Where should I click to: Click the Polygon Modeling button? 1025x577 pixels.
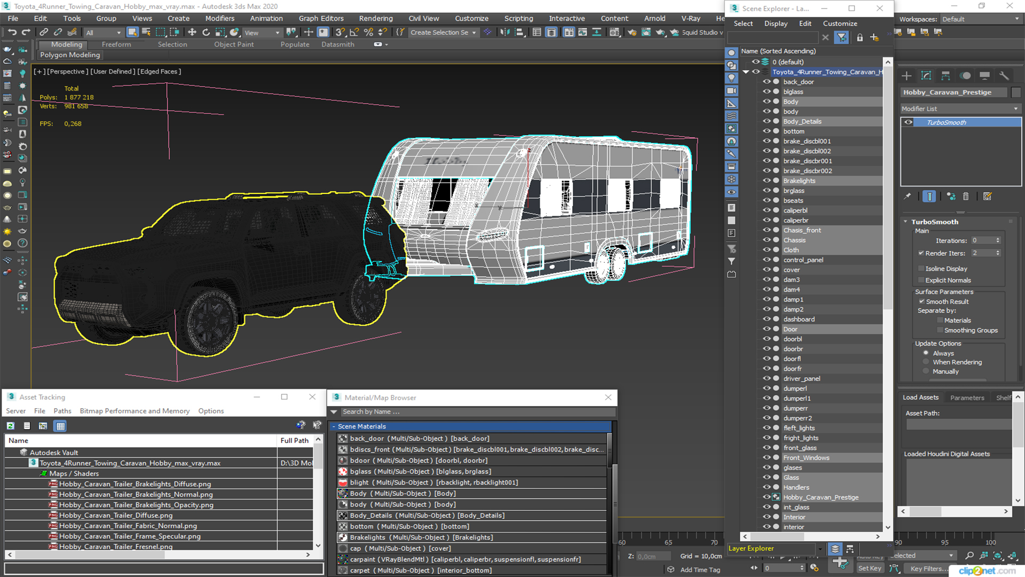pos(69,54)
